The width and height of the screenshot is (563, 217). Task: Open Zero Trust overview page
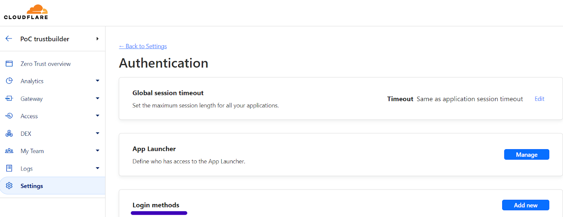[x=45, y=64]
